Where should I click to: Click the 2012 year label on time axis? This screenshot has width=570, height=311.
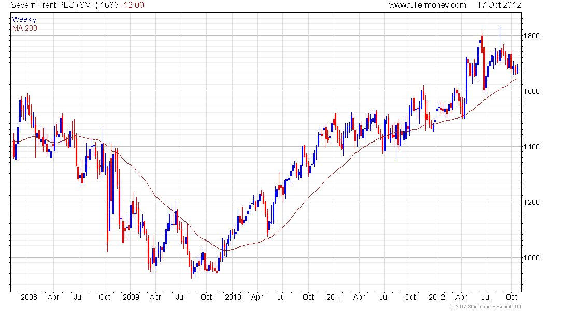pyautogui.click(x=437, y=297)
